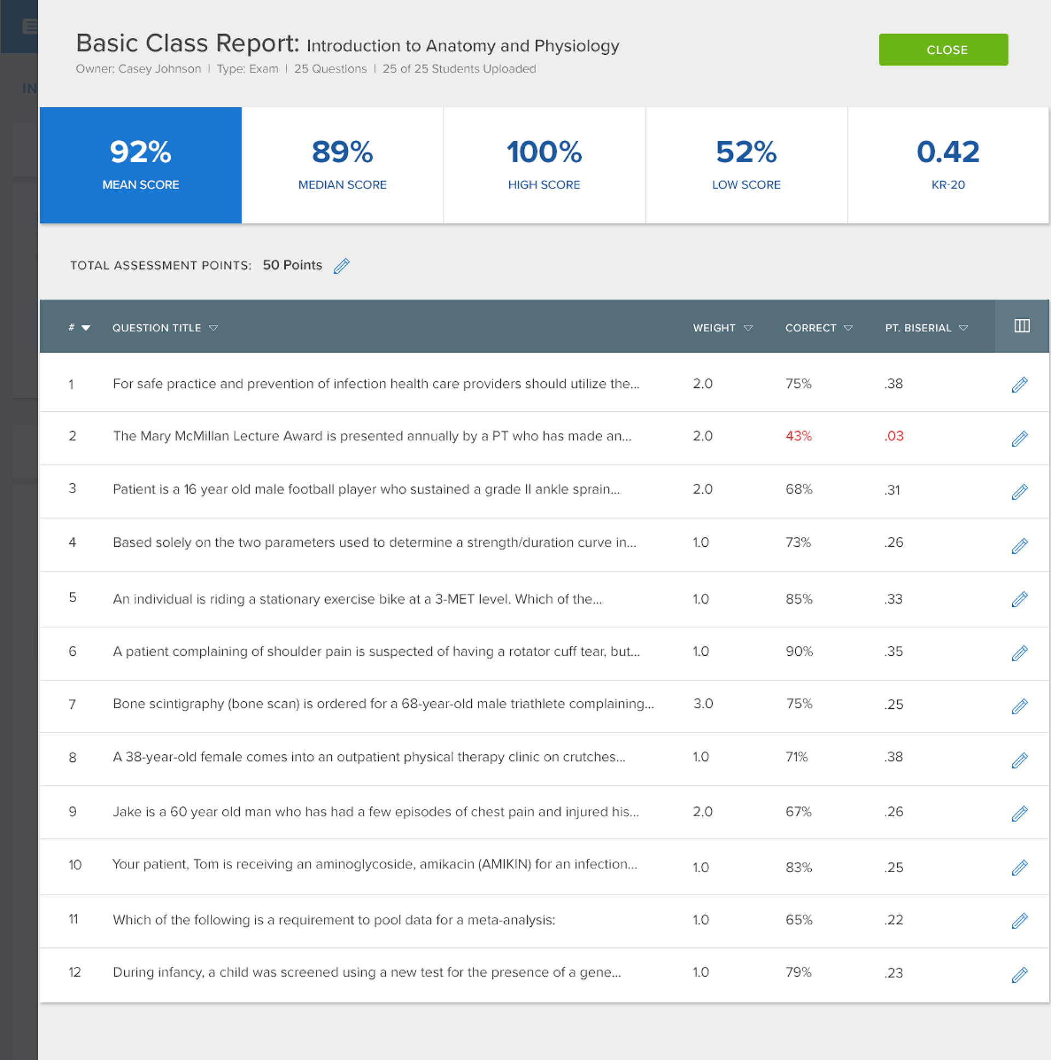Screen dimensions: 1051x1060
Task: Edit question 1 with its pencil icon
Action: [1019, 385]
